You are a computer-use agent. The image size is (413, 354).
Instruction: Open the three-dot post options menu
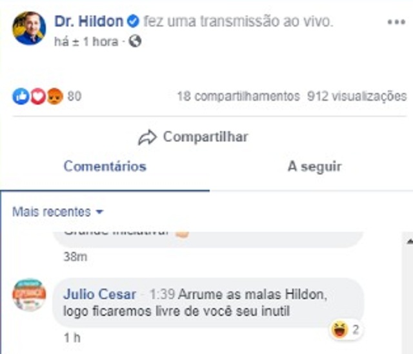[396, 22]
